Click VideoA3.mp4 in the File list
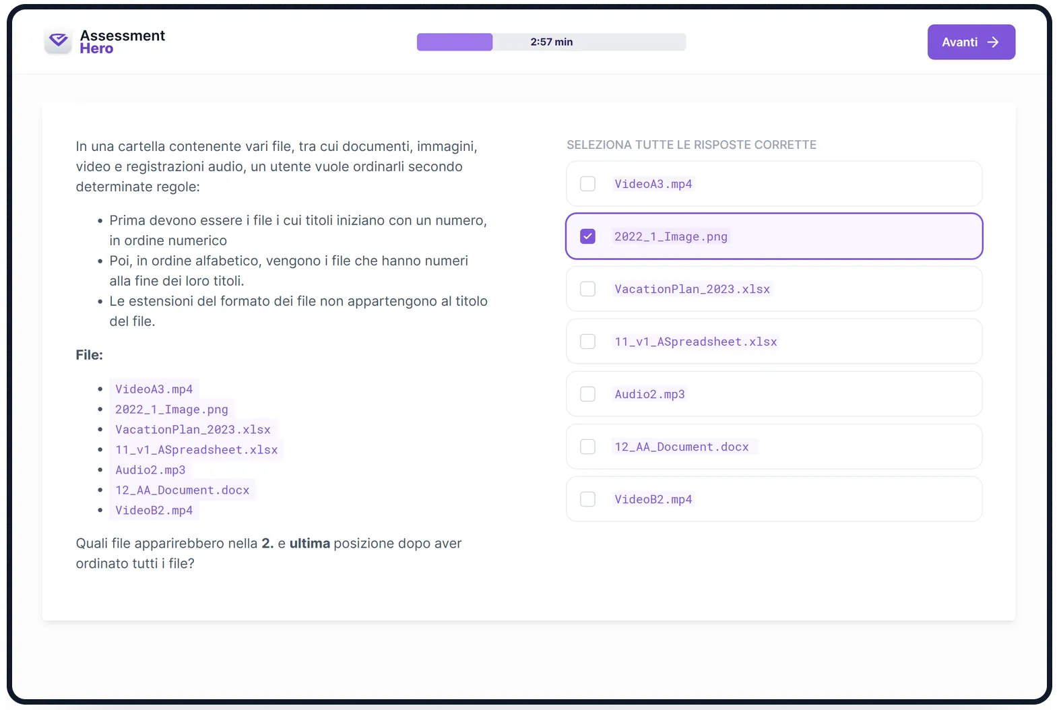Image resolution: width=1057 pixels, height=710 pixels. pos(154,389)
